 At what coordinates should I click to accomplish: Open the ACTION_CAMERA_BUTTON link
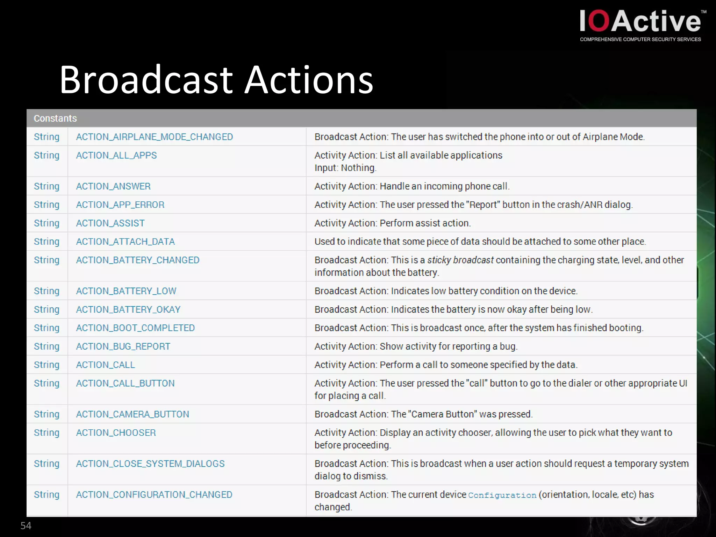[x=133, y=414]
